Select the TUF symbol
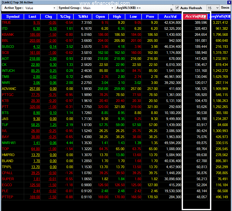232x211 pixels. pyautogui.click(x=5, y=125)
